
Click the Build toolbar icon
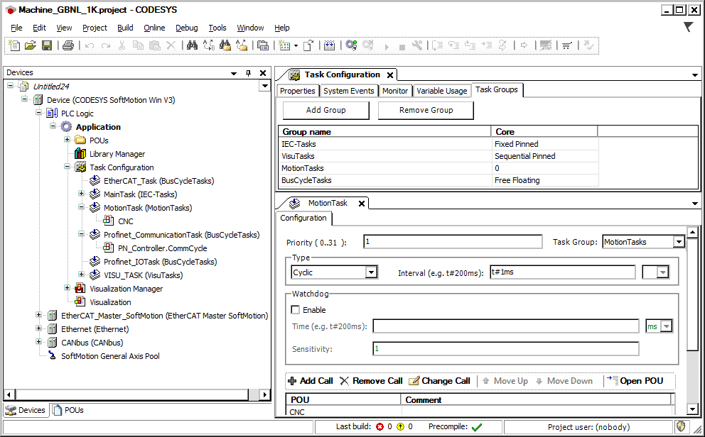pos(330,45)
